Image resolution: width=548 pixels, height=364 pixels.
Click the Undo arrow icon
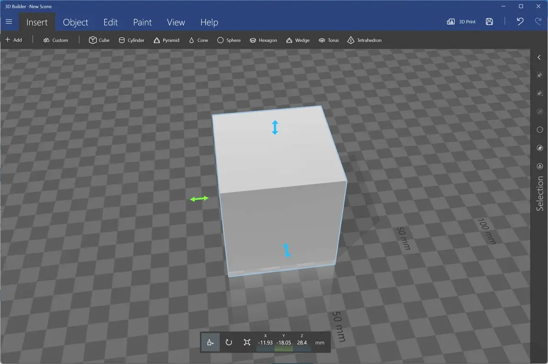pos(520,21)
